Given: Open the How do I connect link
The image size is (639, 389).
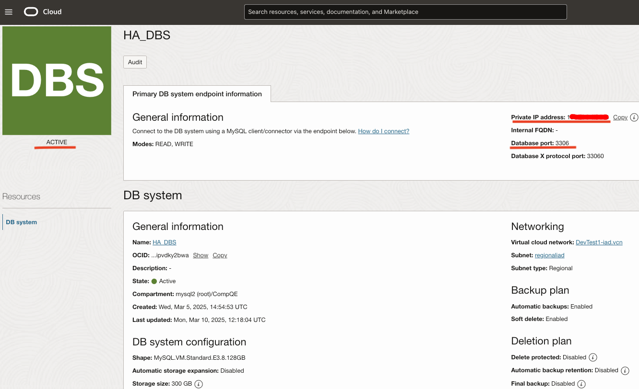Looking at the screenshot, I should click(x=383, y=131).
